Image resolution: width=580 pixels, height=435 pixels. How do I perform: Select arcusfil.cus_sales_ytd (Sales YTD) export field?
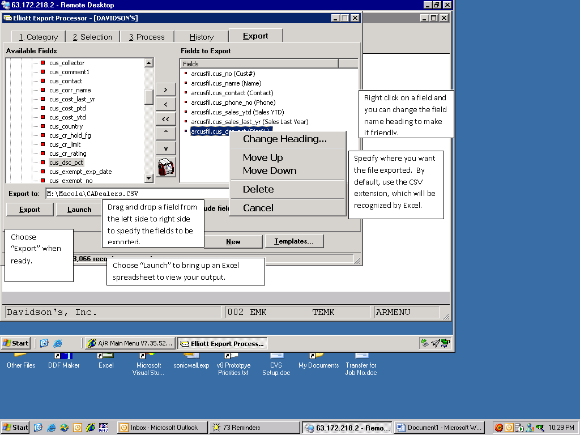click(x=237, y=112)
